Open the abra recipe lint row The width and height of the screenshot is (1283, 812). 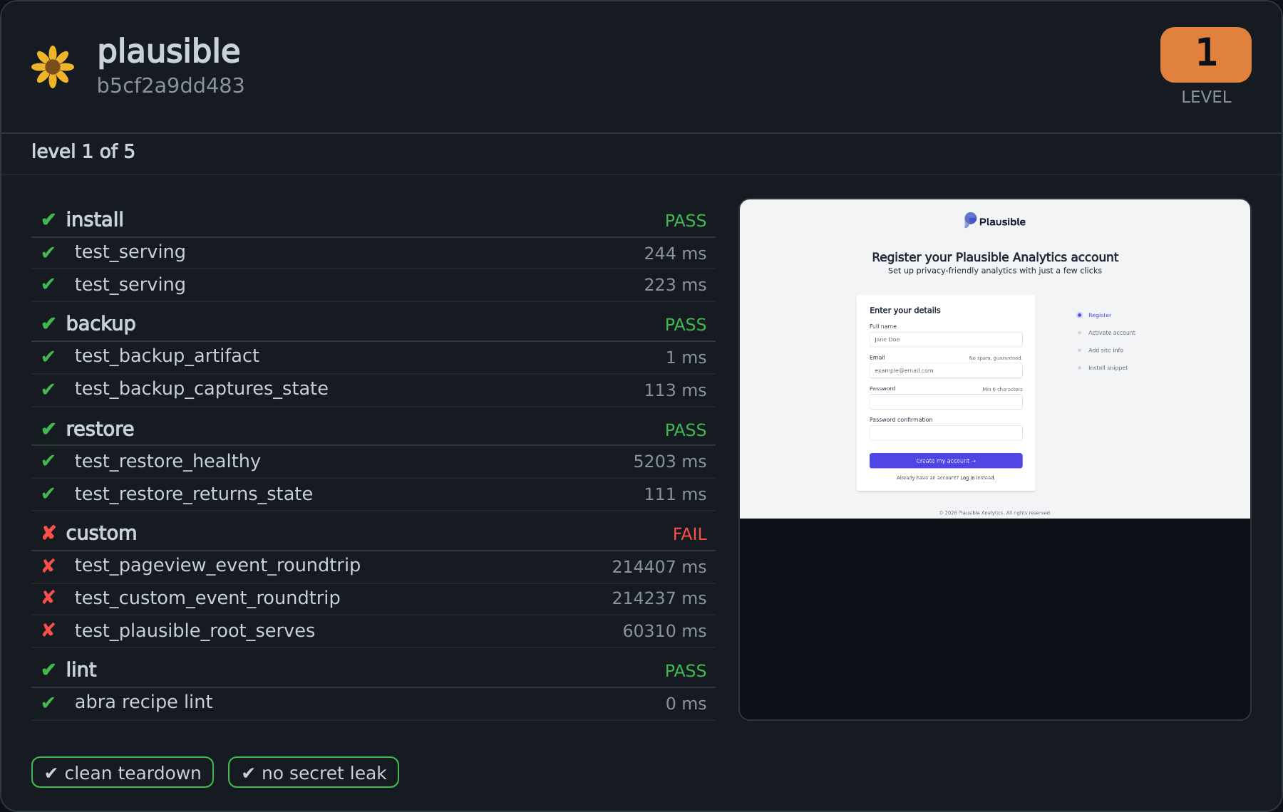click(x=373, y=703)
